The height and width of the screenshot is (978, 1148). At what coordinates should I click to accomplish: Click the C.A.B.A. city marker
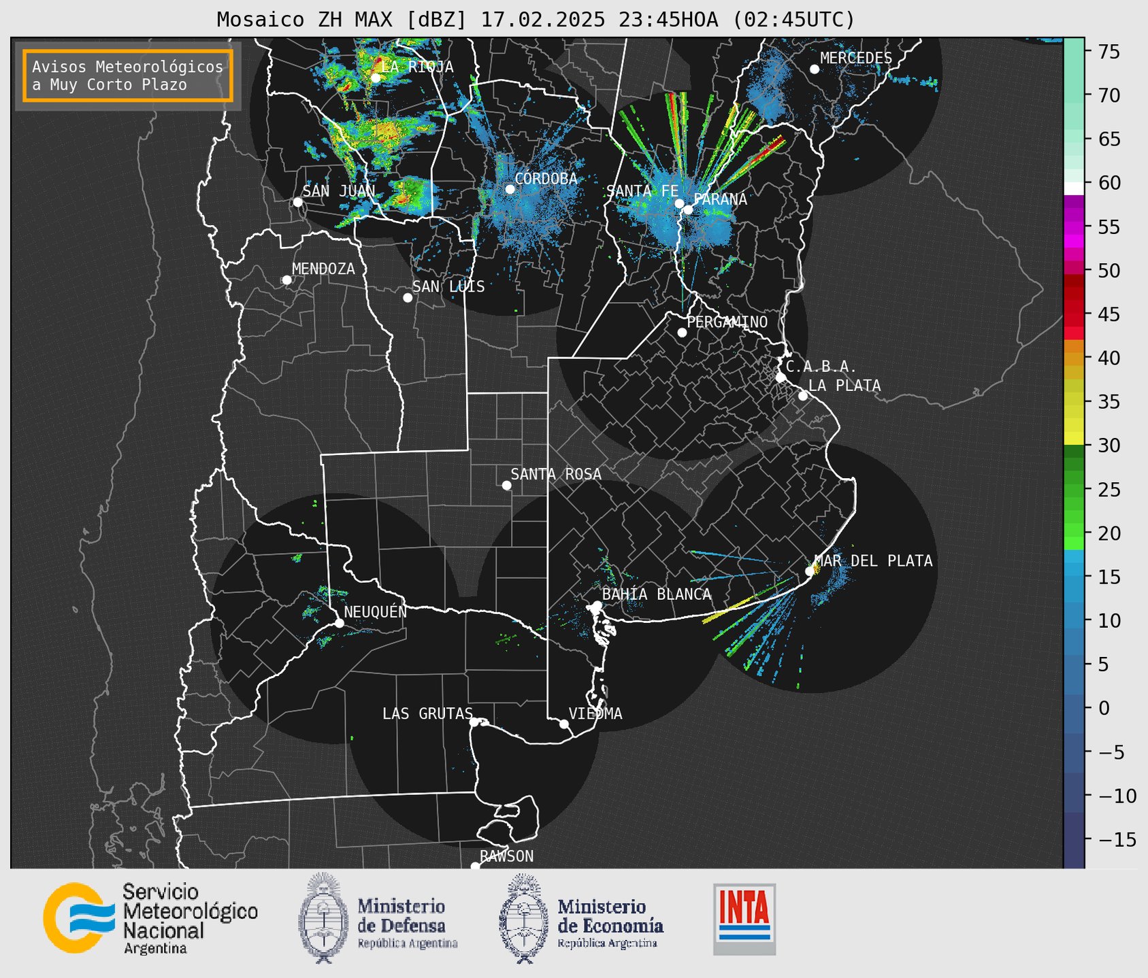pos(781,377)
